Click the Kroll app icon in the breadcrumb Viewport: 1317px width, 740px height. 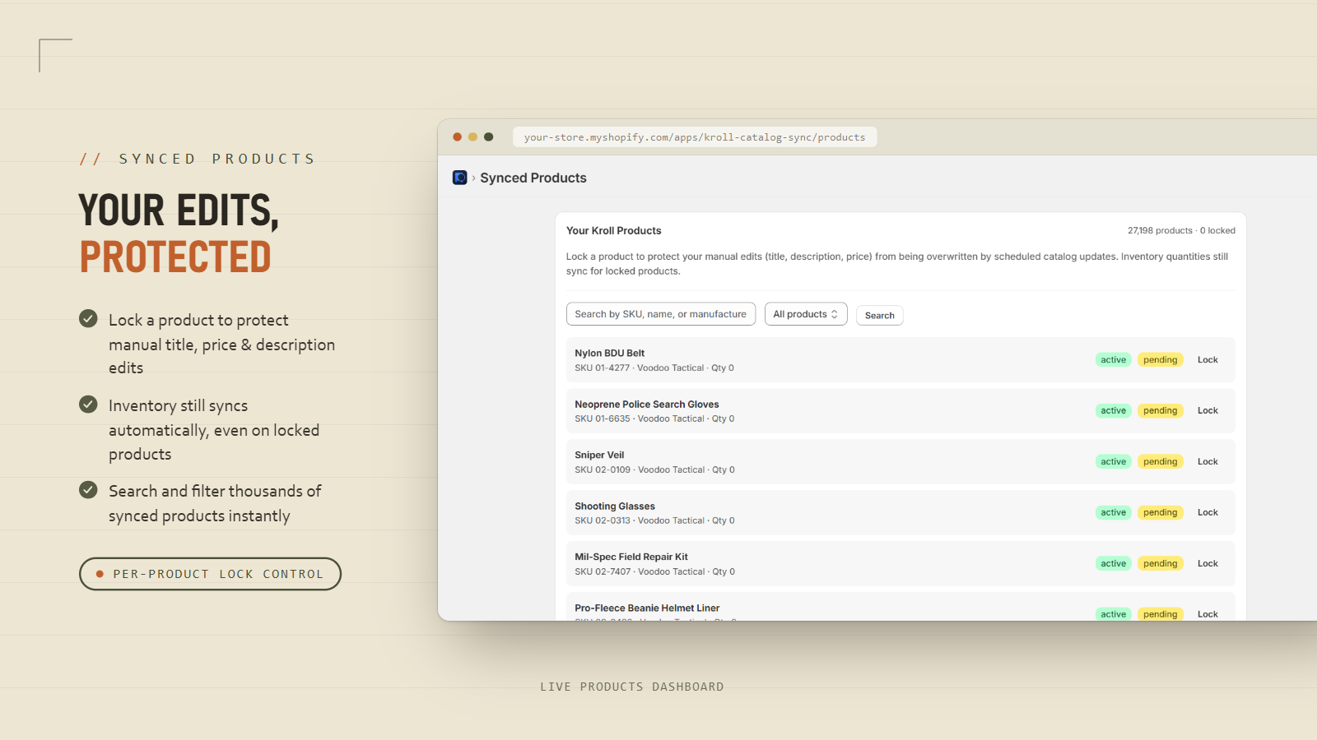[x=460, y=178]
